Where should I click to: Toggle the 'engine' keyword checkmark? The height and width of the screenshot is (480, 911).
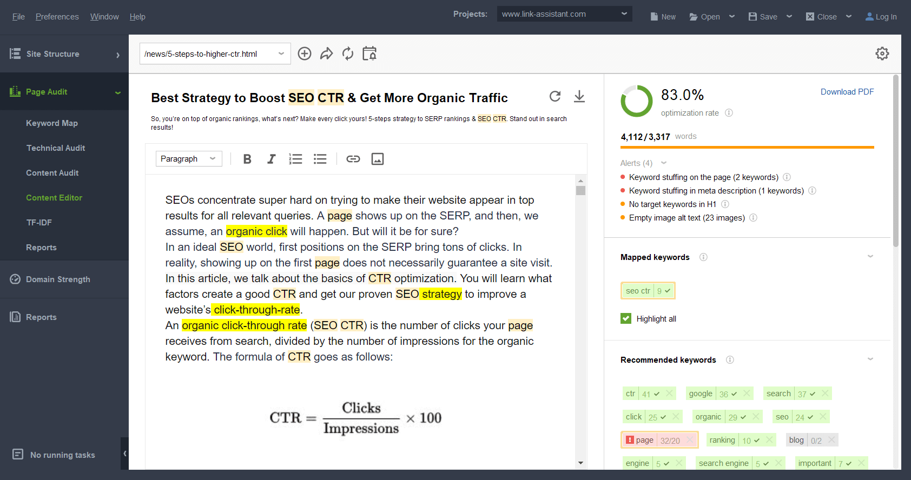coord(666,464)
